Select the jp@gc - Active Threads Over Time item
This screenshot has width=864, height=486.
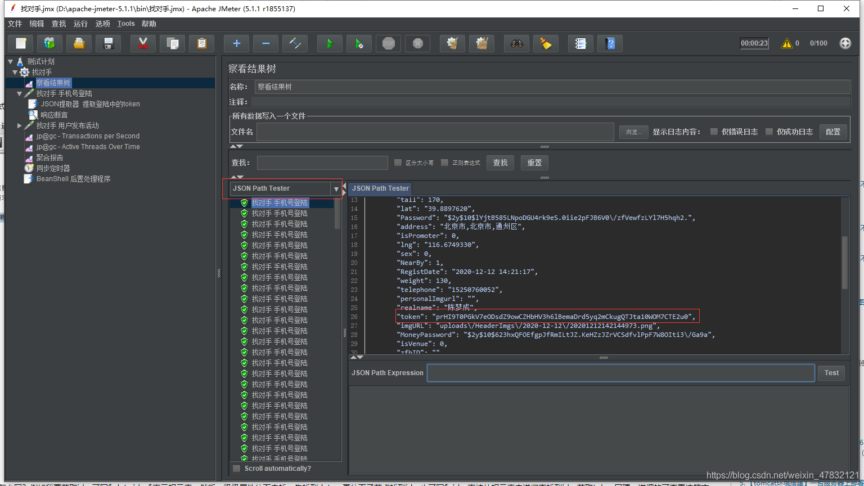(x=82, y=147)
